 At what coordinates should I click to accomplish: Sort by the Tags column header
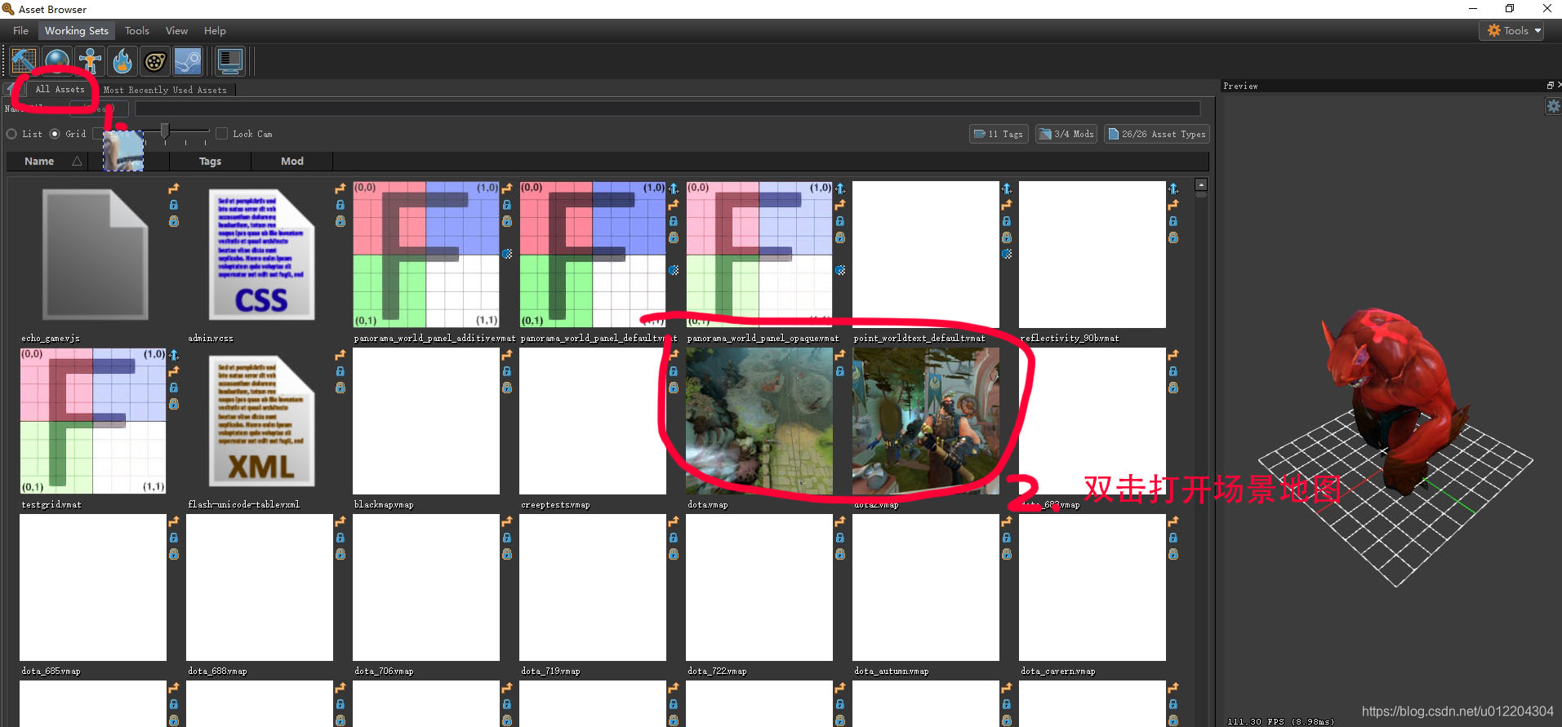tap(211, 162)
